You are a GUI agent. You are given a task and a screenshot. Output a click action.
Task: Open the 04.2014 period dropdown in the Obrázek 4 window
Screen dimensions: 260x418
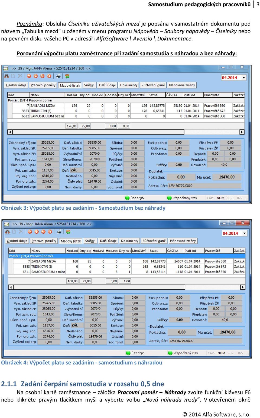[x=245, y=233]
